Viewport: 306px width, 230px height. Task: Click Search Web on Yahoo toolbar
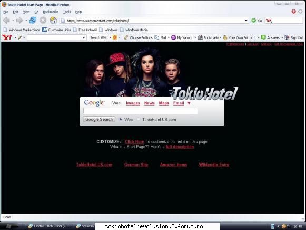98,37
